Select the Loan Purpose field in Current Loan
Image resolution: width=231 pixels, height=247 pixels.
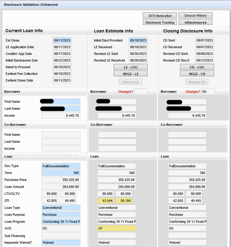click(x=61, y=215)
